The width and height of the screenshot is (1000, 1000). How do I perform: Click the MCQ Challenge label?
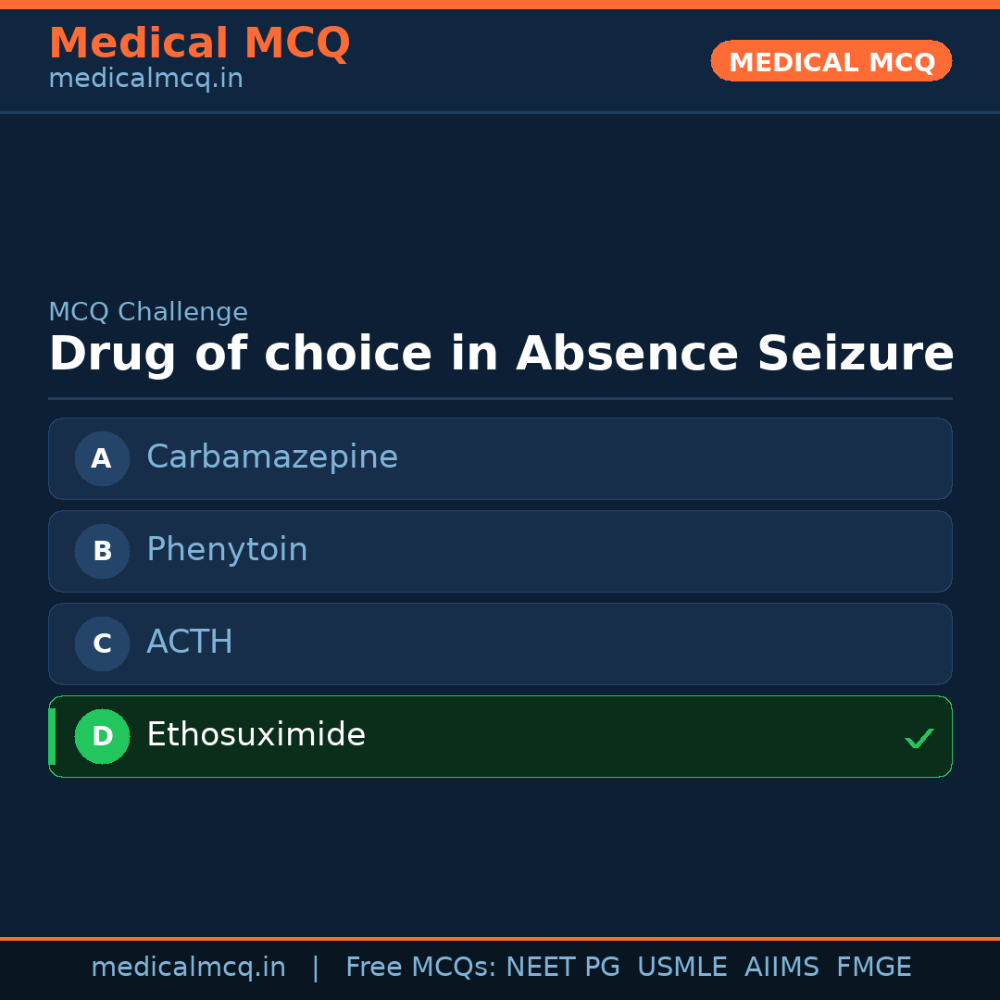(x=148, y=313)
